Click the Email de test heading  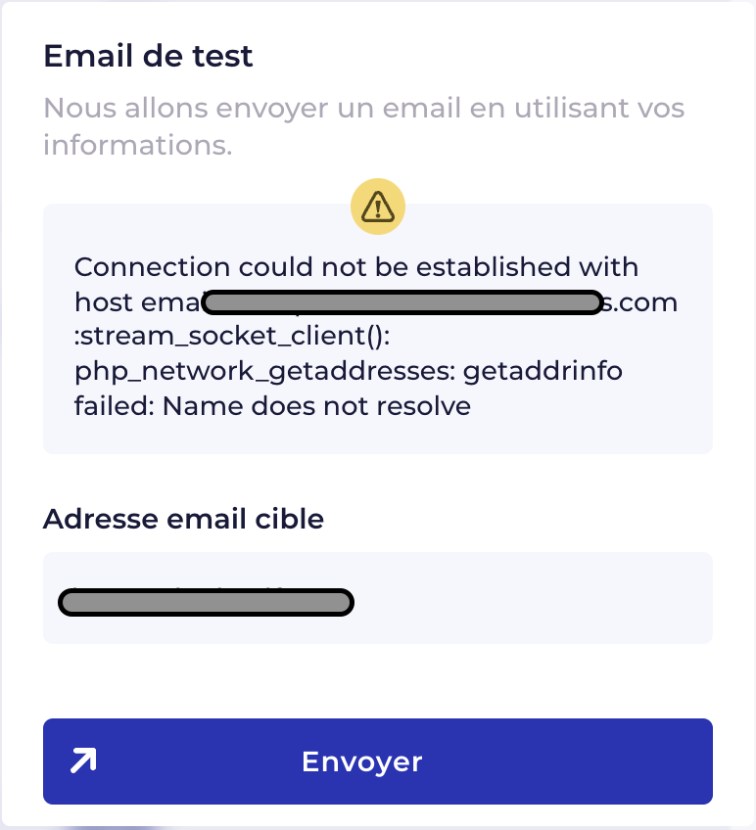[148, 56]
